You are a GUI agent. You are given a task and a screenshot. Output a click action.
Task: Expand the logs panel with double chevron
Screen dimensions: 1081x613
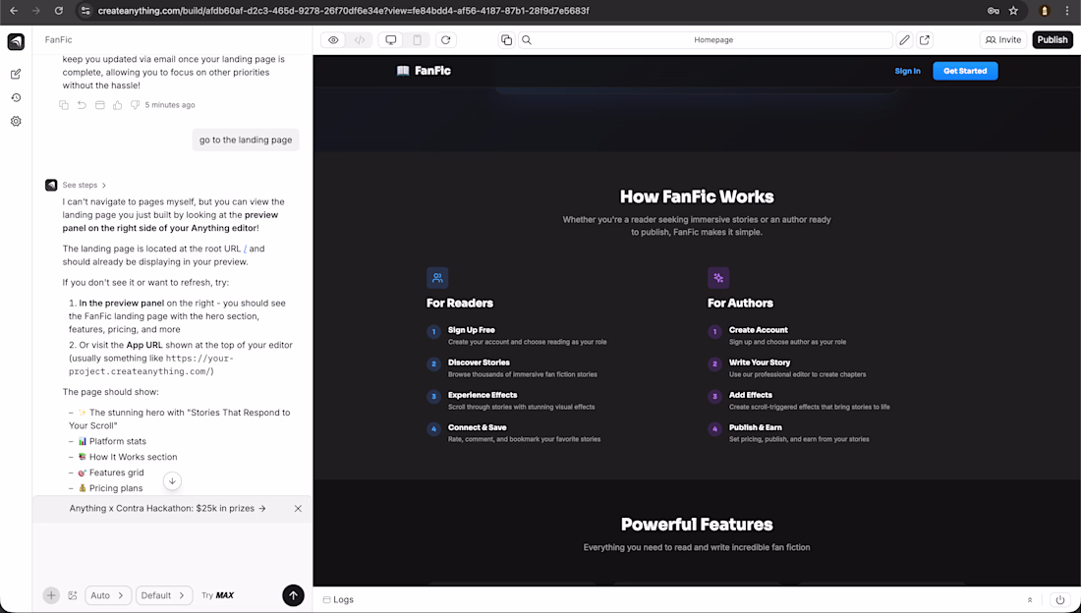tap(1030, 600)
